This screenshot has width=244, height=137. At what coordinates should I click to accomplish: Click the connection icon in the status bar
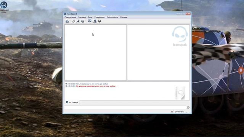click(x=172, y=112)
